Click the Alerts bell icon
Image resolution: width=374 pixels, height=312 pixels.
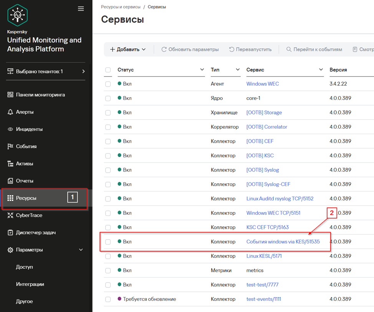tap(10, 112)
